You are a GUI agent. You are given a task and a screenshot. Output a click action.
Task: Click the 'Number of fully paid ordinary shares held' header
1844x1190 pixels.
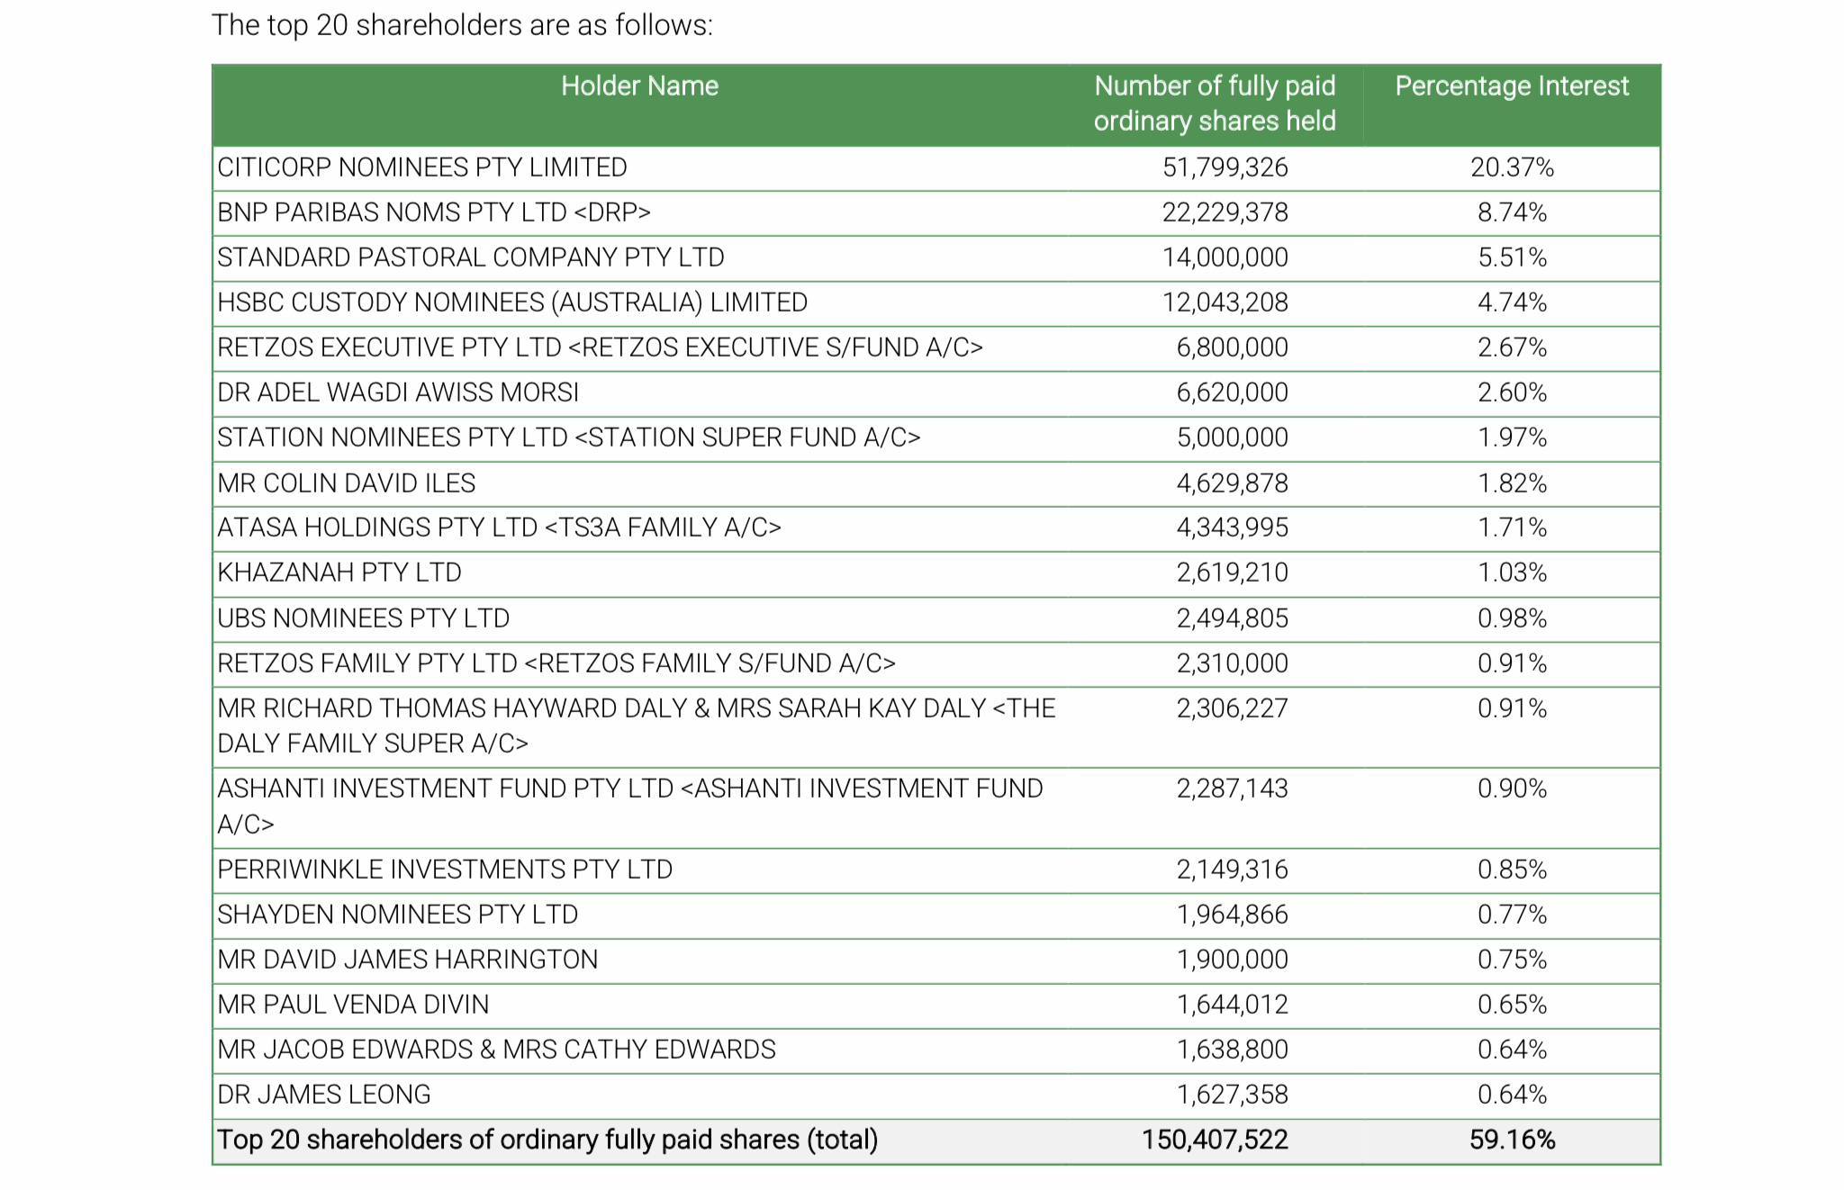(1215, 104)
